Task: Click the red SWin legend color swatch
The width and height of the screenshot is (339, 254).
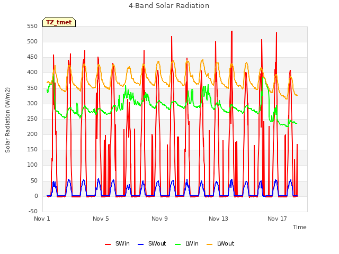Action: pyautogui.click(x=108, y=244)
